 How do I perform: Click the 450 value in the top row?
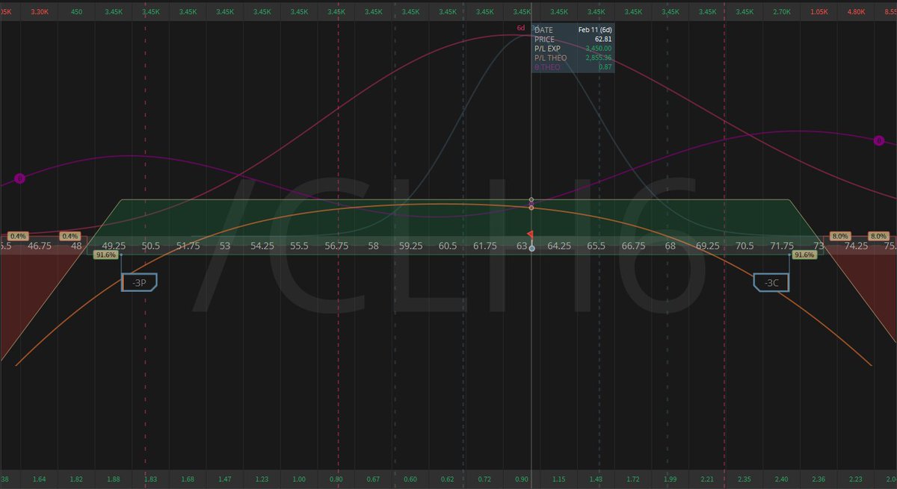coord(77,12)
